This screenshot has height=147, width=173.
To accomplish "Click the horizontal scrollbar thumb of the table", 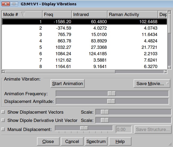I will (x=60, y=72).
